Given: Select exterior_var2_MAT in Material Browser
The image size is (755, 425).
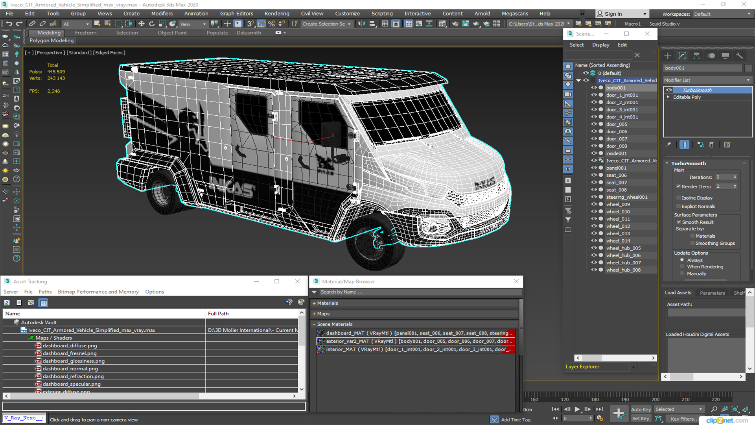Looking at the screenshot, I should (x=415, y=341).
